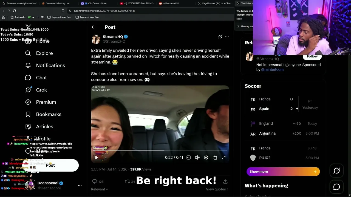Enable picture-in-picture for the video
The image size is (351, 197).
215,158
